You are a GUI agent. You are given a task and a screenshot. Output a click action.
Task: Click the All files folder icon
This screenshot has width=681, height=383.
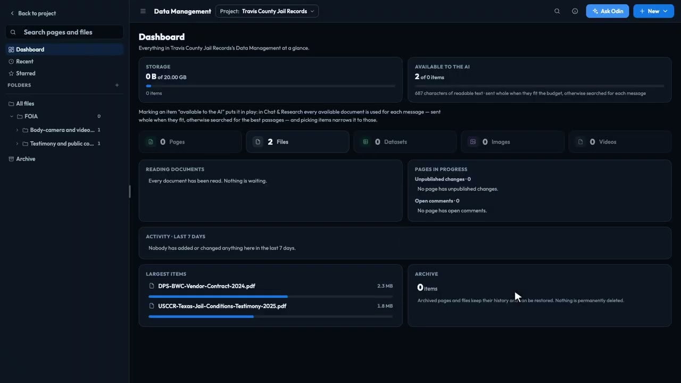[x=11, y=104]
